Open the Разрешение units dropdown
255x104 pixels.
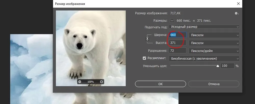pos(215,51)
